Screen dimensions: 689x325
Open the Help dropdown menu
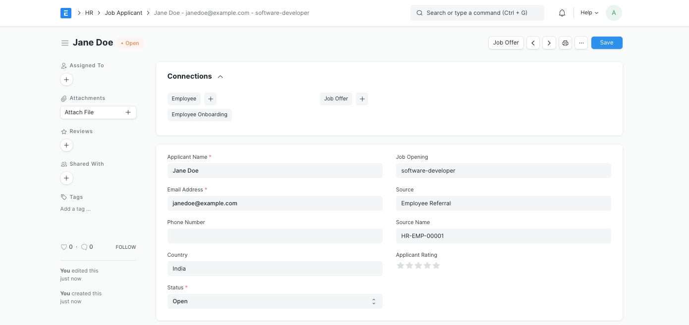pos(589,13)
